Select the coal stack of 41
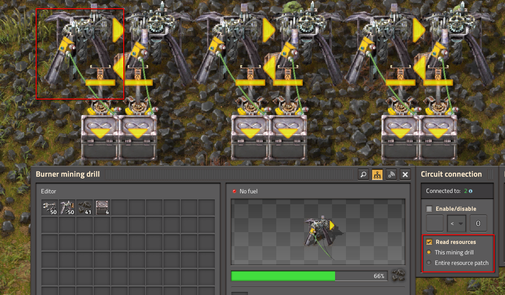The image size is (505, 295). 85,208
